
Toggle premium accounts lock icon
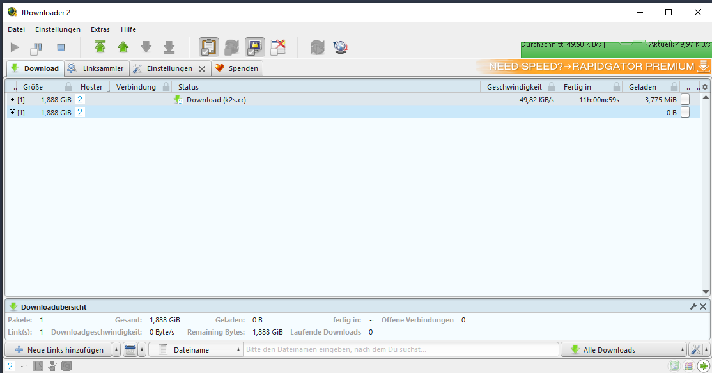[x=255, y=47]
